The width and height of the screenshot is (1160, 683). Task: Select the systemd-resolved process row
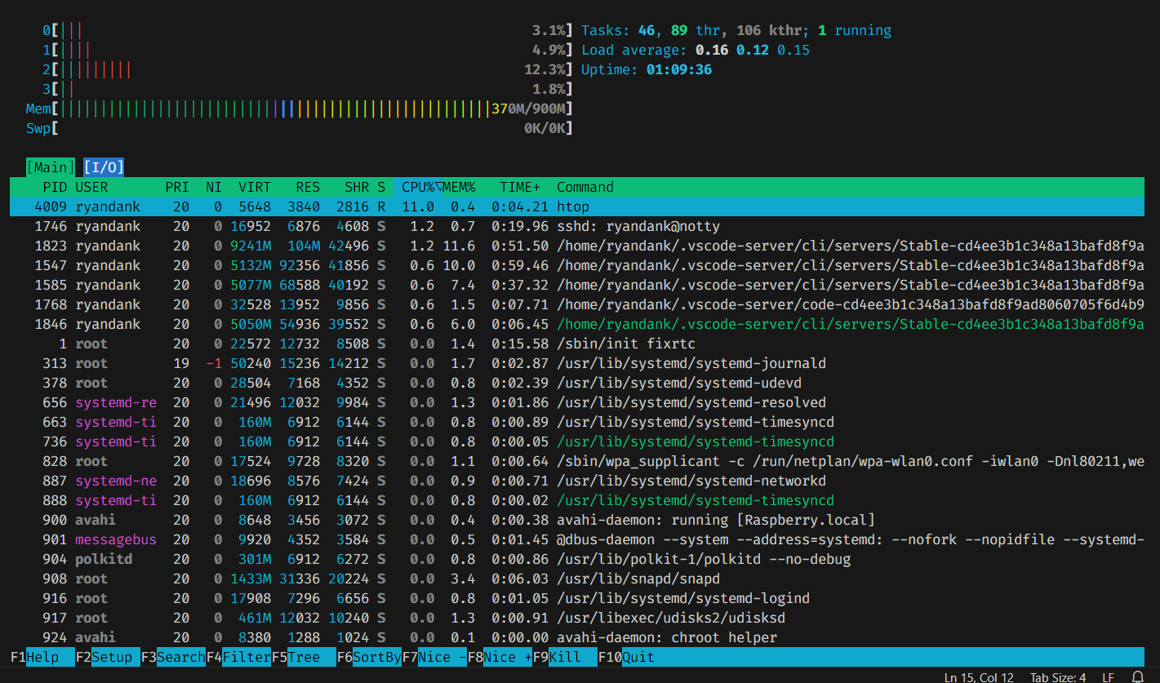coord(577,402)
